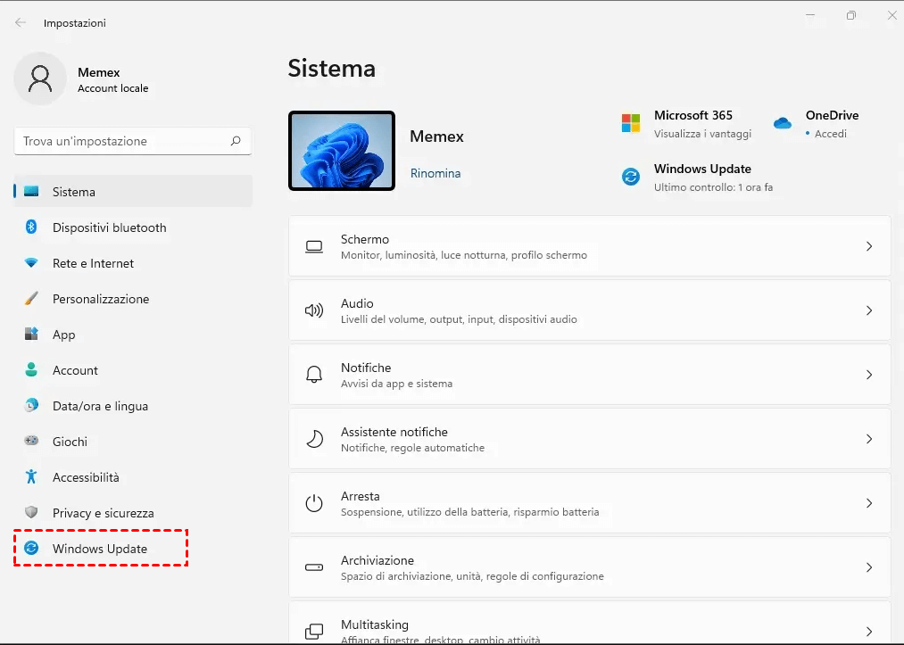Click the OneDrive cloud icon
The height and width of the screenshot is (645, 904).
coord(783,123)
